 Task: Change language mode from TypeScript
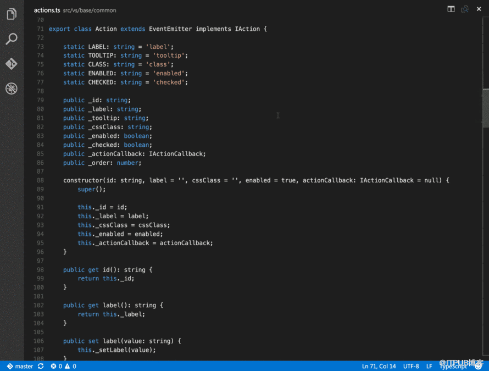click(x=453, y=366)
